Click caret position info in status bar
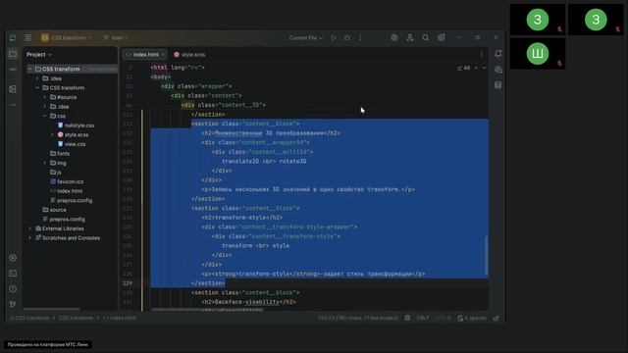628x353 pixels. (357, 318)
